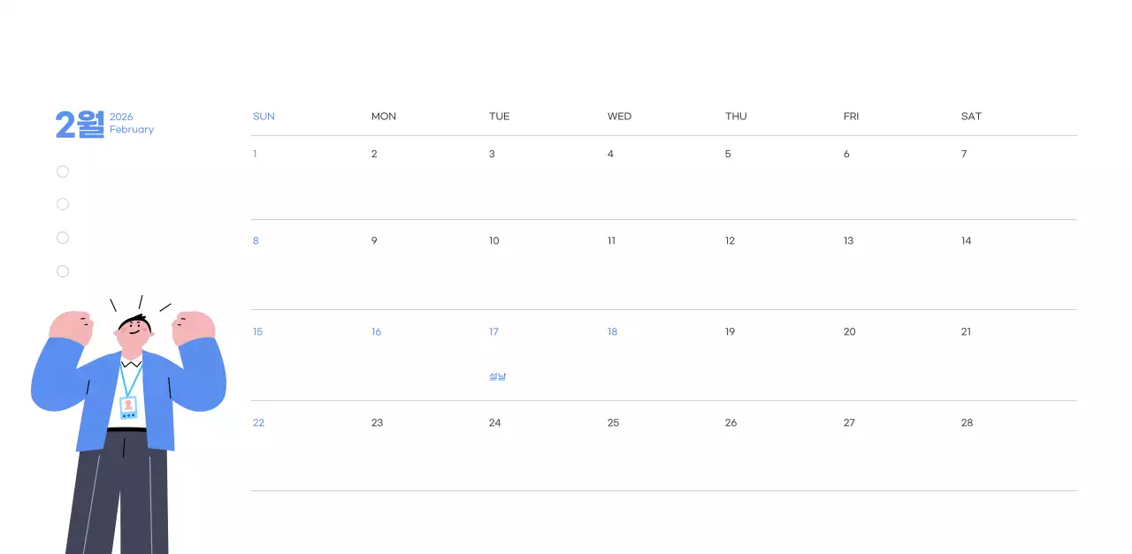Check the third circle in the to-do list
The width and height of the screenshot is (1132, 554).
coord(63,238)
